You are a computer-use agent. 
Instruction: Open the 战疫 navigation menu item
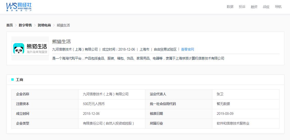tap(266, 7)
